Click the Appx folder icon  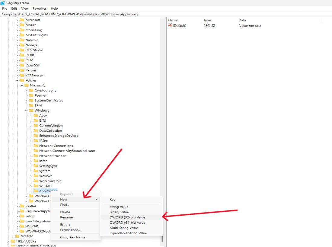click(x=36, y=115)
